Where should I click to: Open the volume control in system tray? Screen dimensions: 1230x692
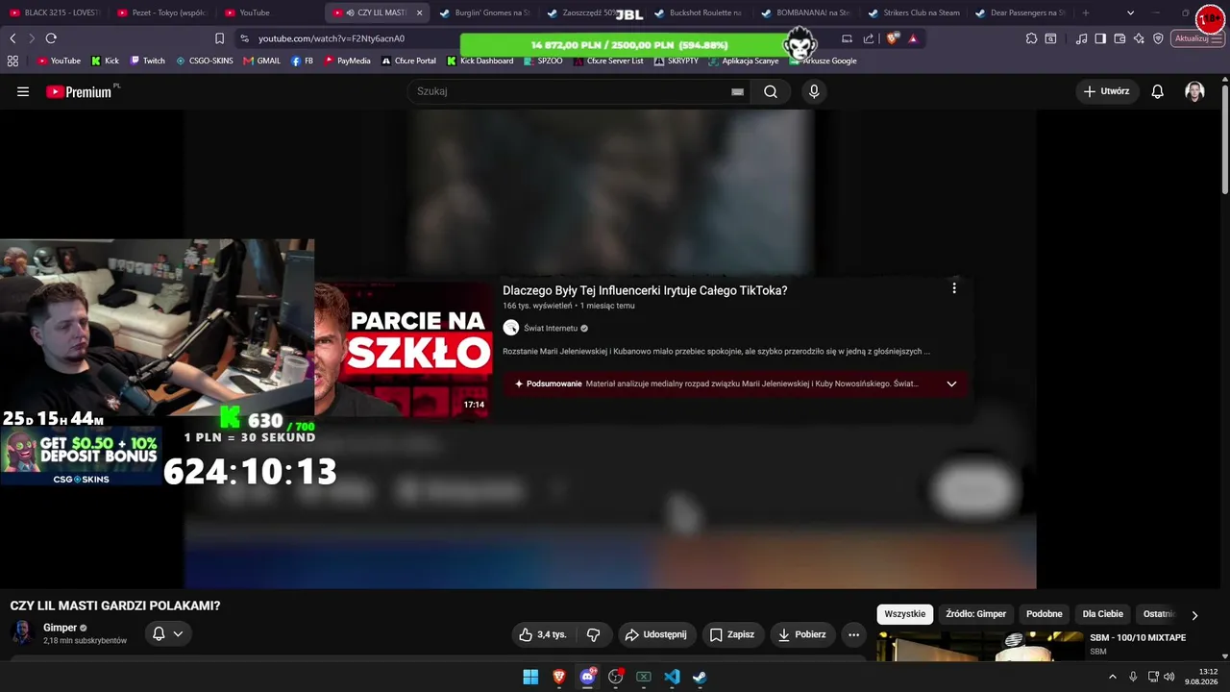[1169, 677]
